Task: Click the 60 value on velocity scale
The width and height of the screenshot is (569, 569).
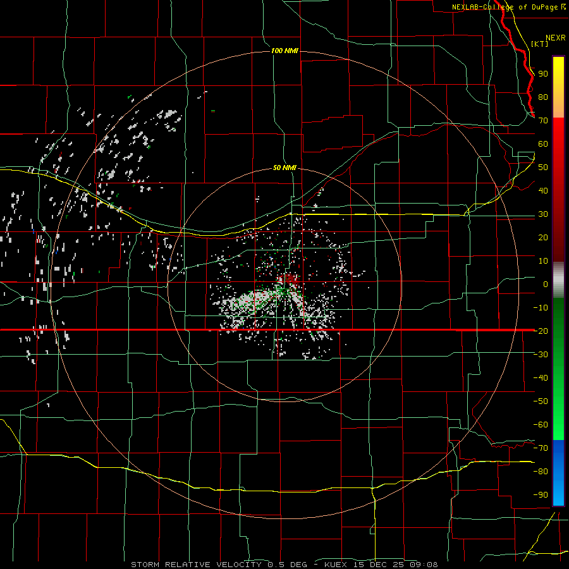Action: coord(543,144)
